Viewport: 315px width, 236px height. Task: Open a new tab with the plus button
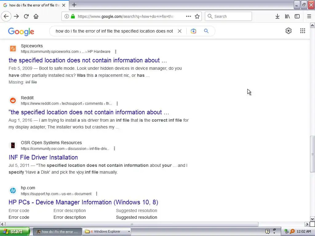tap(74, 5)
